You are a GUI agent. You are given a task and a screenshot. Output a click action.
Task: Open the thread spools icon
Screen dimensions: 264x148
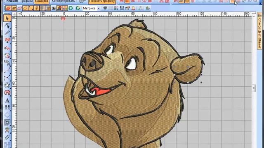tap(122, 8)
